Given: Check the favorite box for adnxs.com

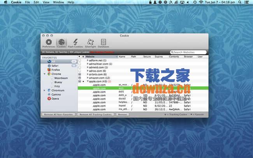Looking at the screenshot, I should pyautogui.click(x=79, y=71).
